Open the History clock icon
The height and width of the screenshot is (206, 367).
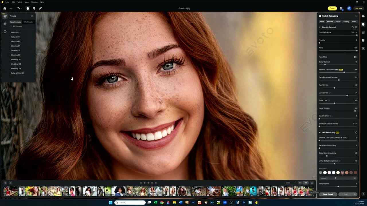pyautogui.click(x=5, y=31)
